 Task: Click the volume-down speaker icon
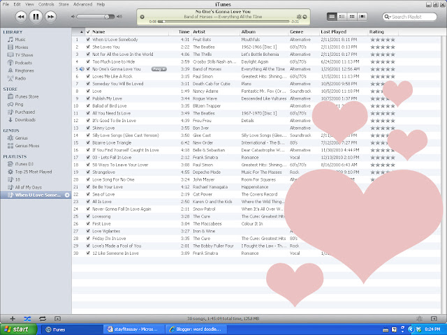coord(73,17)
